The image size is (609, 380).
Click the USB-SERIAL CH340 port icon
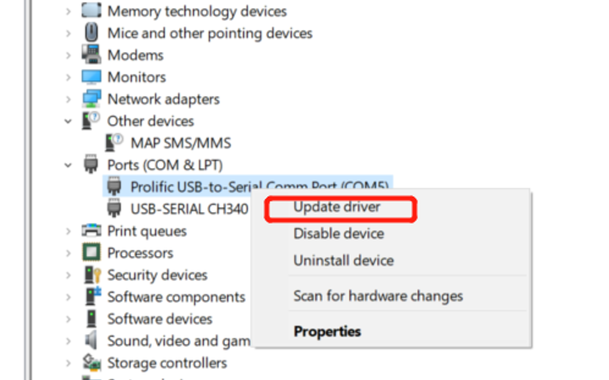tap(114, 209)
